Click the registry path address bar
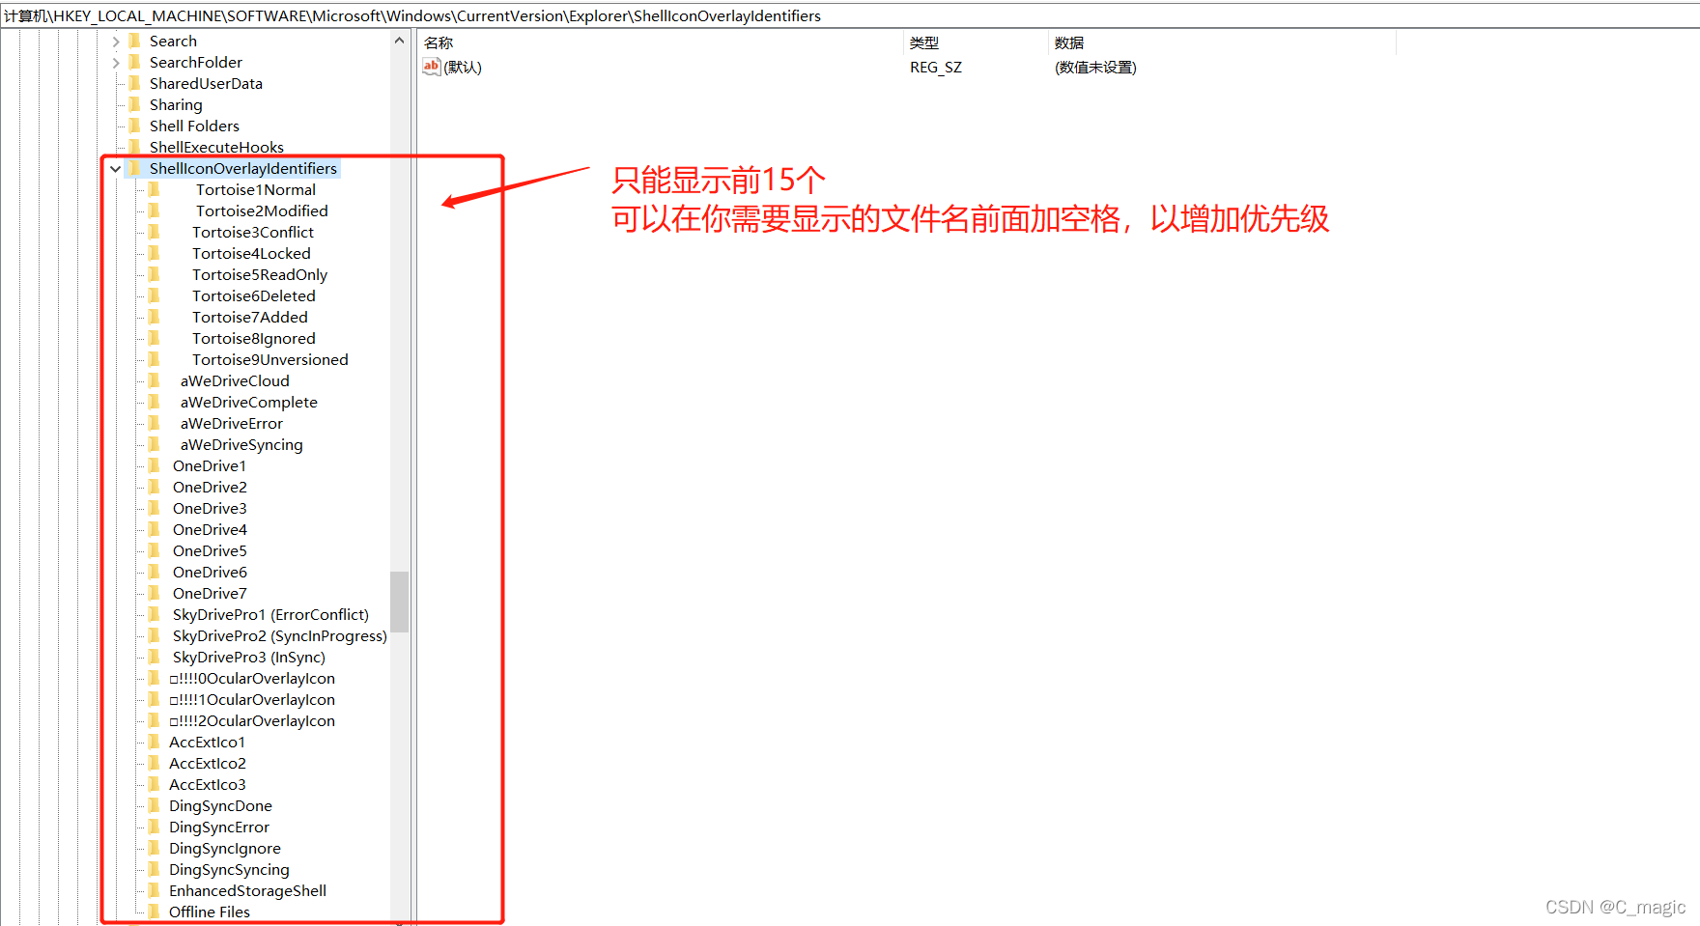 coord(850,15)
